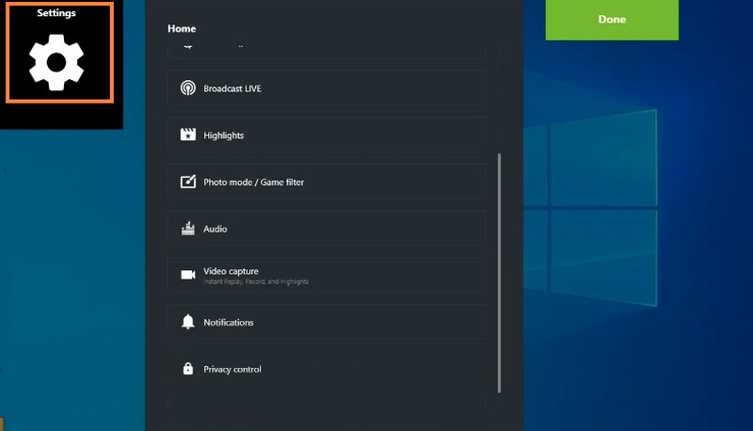
Task: Click the Broadcast LIVE antenna icon
Action: [x=187, y=88]
